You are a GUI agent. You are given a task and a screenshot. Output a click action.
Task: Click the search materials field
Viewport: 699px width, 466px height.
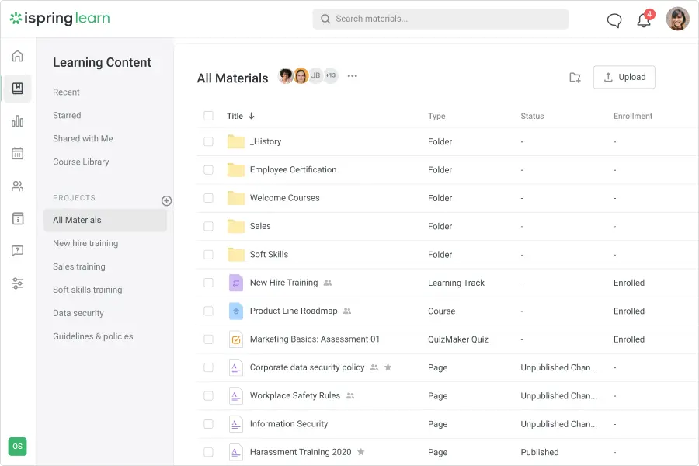click(x=440, y=18)
